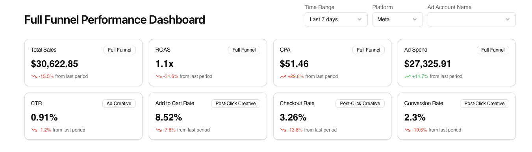Select the Post-Click Creative badge on Conversion Rate
This screenshot has height=152, width=532.
(484, 104)
